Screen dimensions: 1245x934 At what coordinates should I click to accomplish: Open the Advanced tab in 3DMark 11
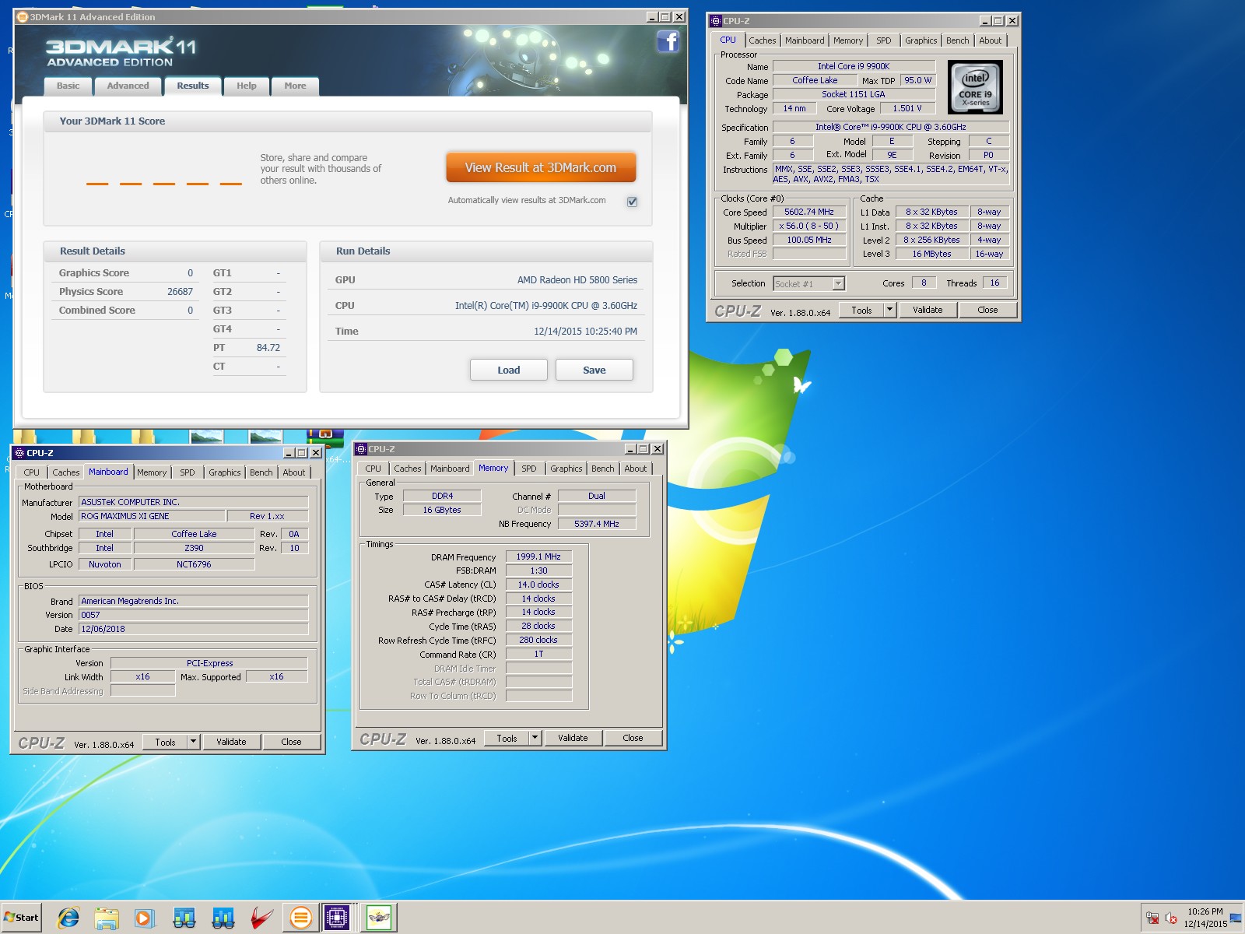click(x=128, y=86)
